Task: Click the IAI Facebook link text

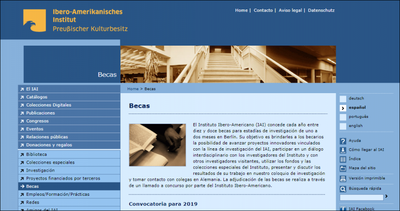Action: tap(361, 209)
